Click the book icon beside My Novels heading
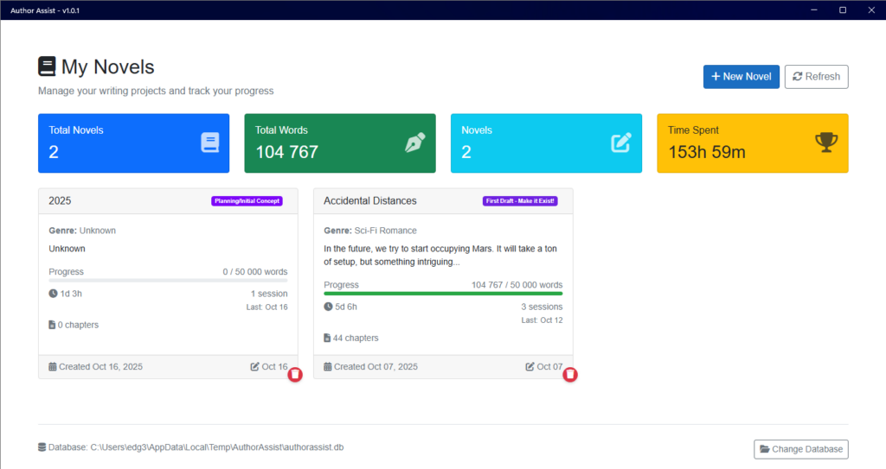The image size is (886, 469). pyautogui.click(x=47, y=67)
